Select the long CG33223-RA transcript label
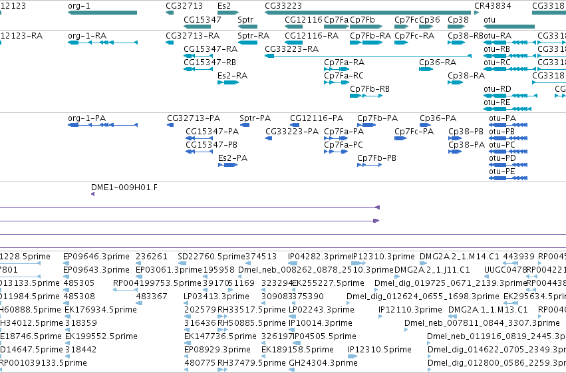 pyautogui.click(x=292, y=49)
